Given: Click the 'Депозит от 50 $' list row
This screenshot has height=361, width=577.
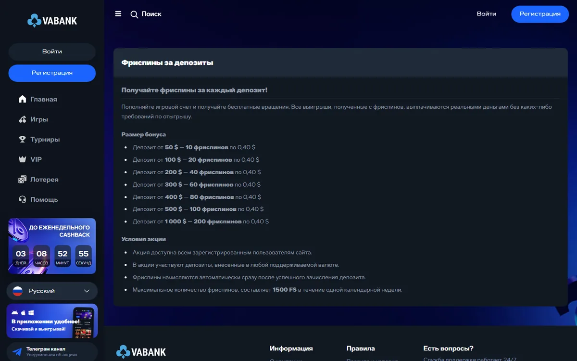Looking at the screenshot, I should [194, 147].
